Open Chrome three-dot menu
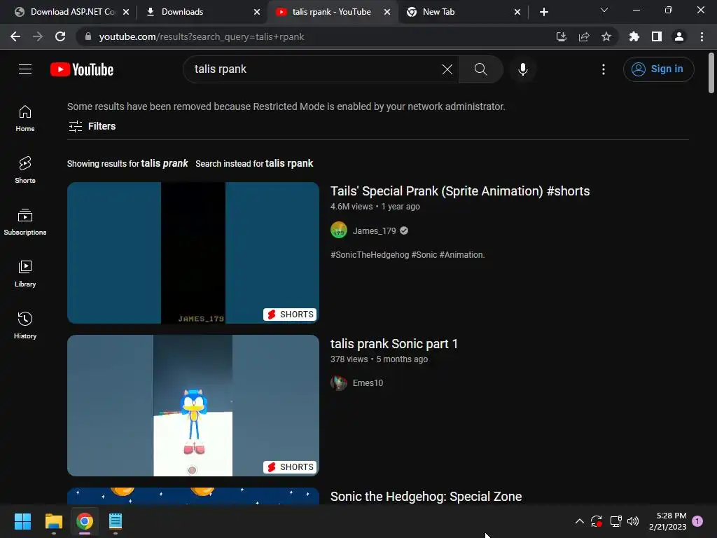 (x=702, y=36)
